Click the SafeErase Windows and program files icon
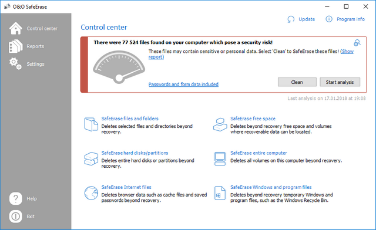 coord(220,193)
